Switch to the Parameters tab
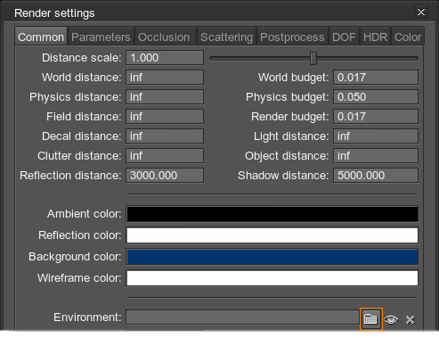The width and height of the screenshot is (439, 338). pos(101,37)
